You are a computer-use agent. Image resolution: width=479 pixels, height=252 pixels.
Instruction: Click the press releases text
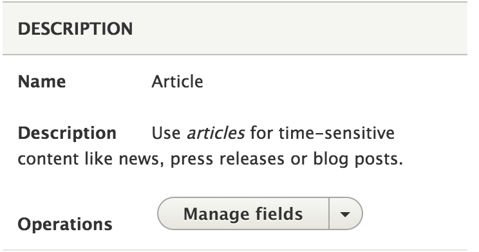227,159
